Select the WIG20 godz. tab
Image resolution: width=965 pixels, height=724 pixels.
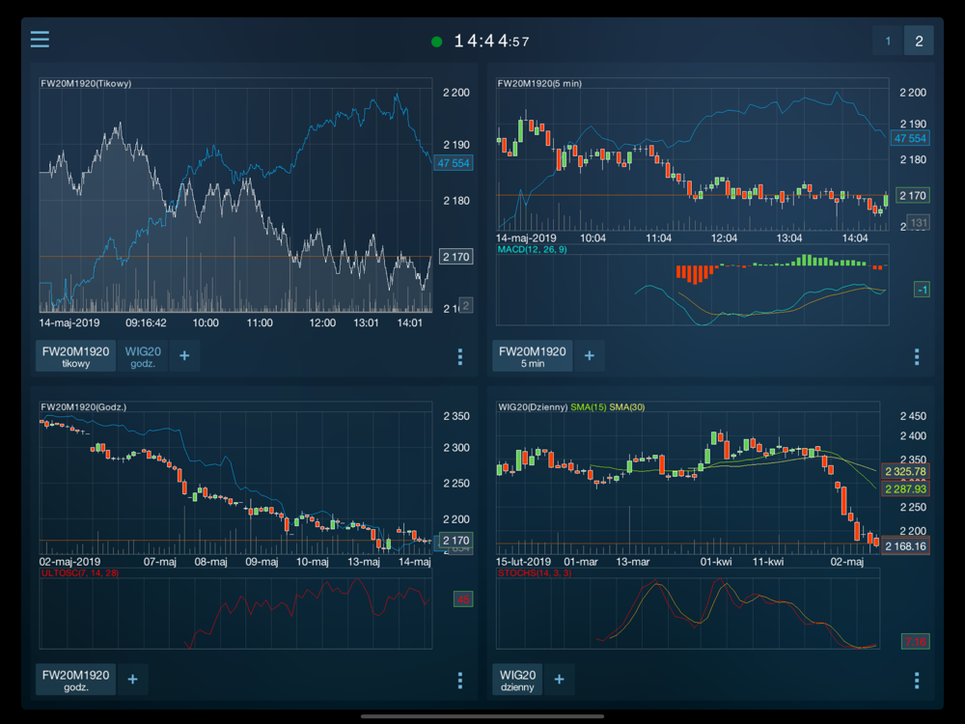click(x=143, y=356)
